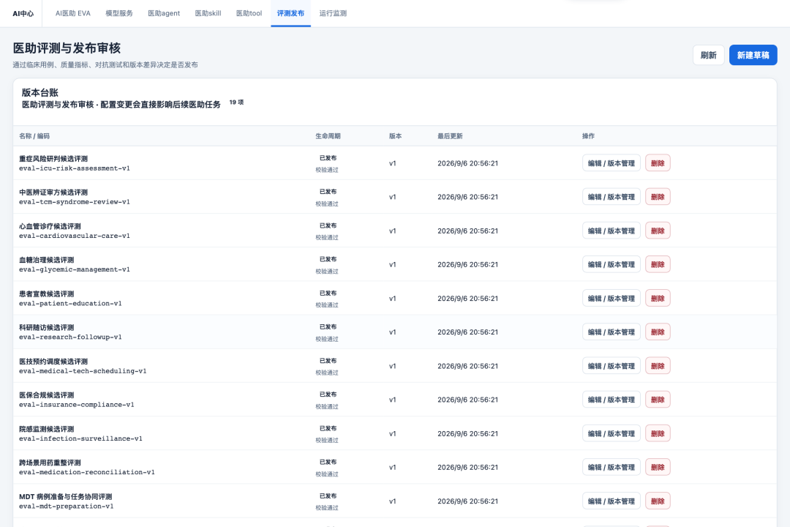This screenshot has width=790, height=527.
Task: Select the 医助tool tab
Action: click(x=249, y=13)
